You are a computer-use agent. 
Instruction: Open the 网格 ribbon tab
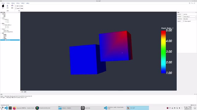click(x=13, y=3)
